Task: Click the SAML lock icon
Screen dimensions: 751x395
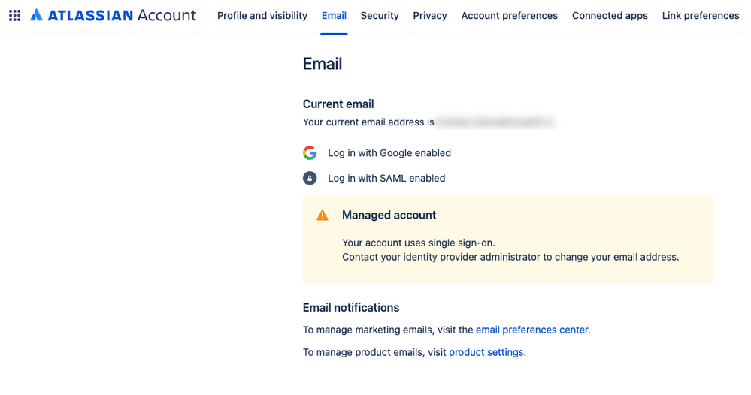Action: click(x=310, y=179)
